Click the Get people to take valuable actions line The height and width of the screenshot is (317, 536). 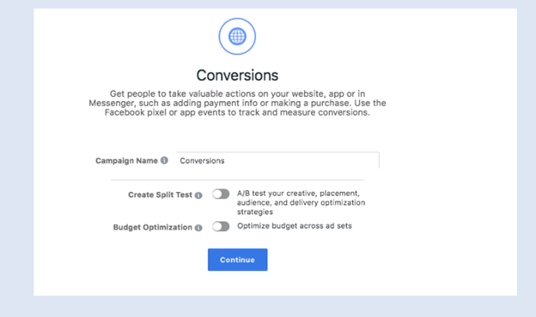click(237, 93)
